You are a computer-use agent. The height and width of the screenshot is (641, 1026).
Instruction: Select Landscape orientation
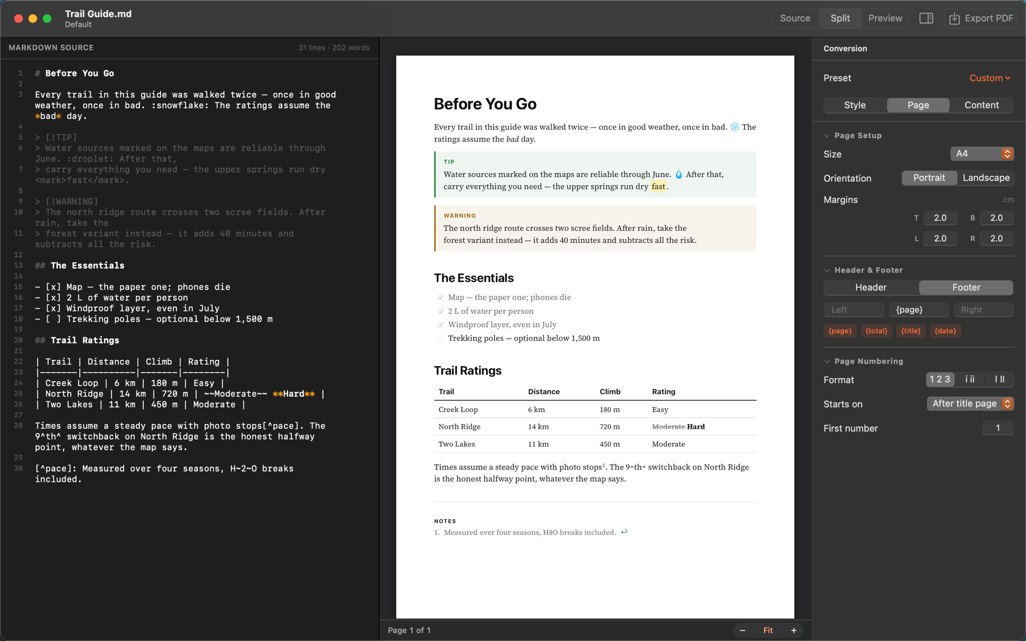986,178
